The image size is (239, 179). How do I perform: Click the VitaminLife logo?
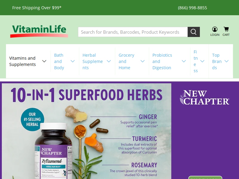coord(39,31)
